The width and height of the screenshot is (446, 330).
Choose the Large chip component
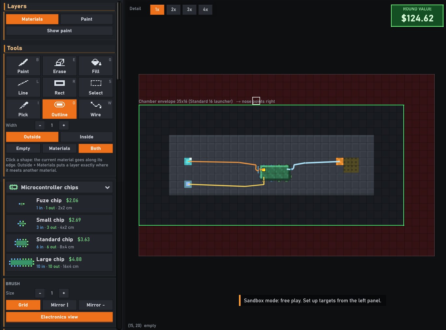tap(60, 262)
